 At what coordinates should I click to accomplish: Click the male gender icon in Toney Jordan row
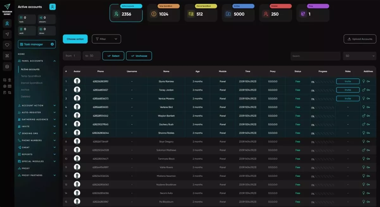point(364,90)
